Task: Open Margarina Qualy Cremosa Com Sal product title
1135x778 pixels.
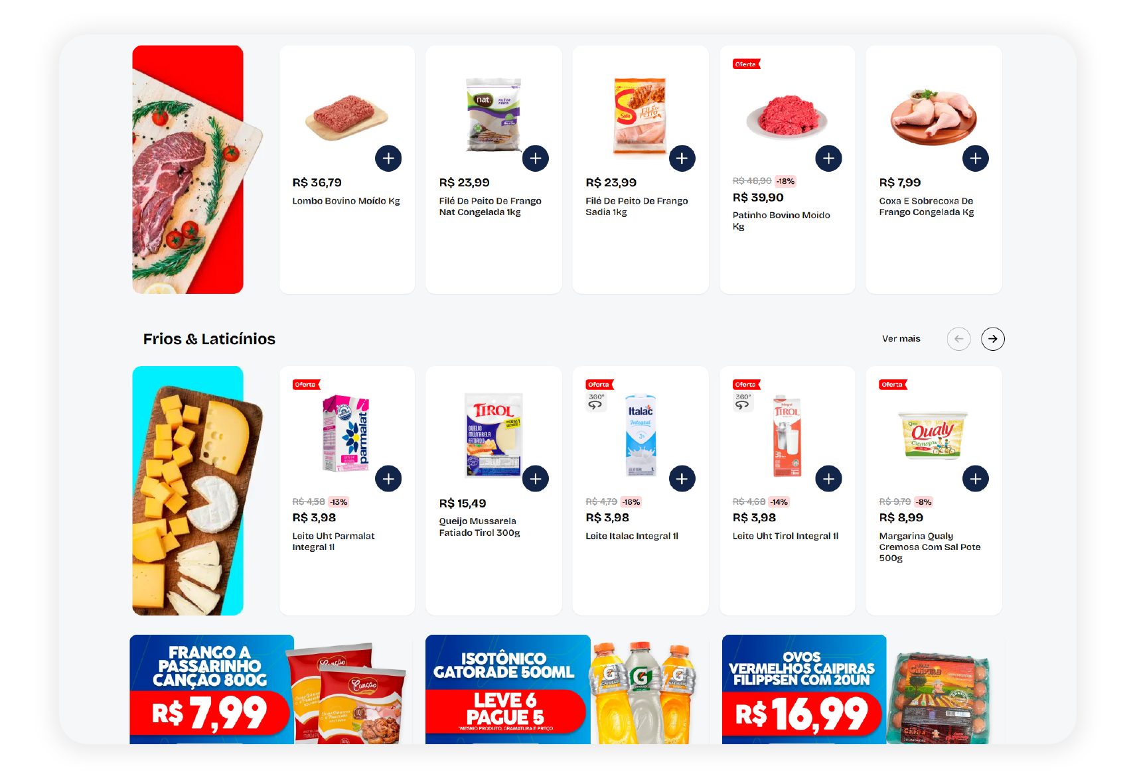Action: (x=929, y=547)
